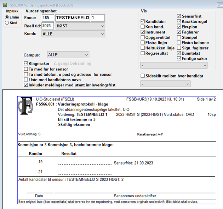Check the Sign. faglærer checkbox

click(179, 48)
